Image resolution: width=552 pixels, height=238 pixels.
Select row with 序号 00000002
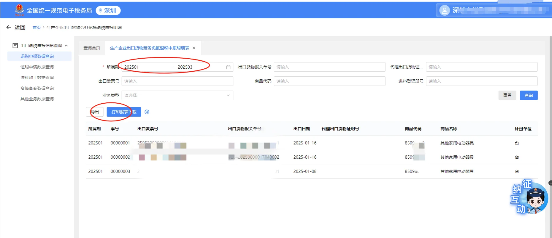[x=312, y=157]
